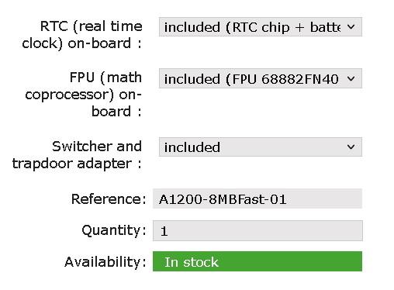Open the RTC on-board dropdown

coord(261,27)
